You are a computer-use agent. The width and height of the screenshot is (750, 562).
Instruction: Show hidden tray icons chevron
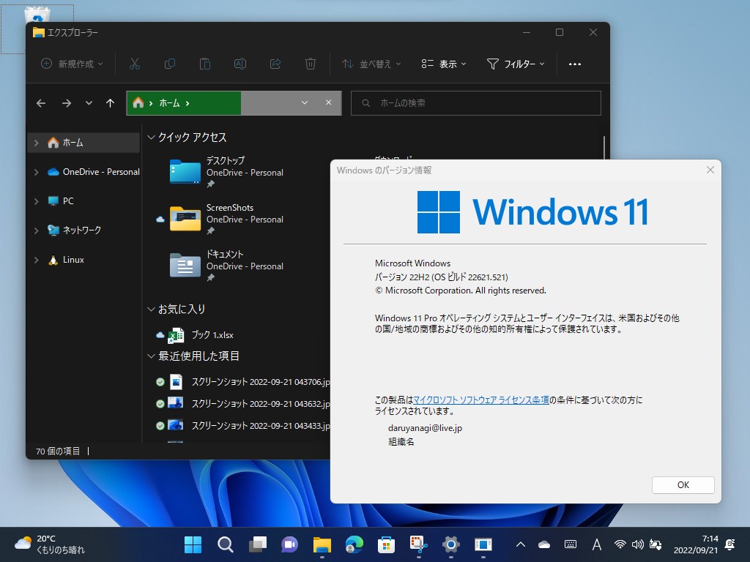pos(521,544)
